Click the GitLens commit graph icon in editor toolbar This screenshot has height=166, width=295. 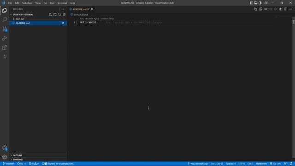click(265, 9)
